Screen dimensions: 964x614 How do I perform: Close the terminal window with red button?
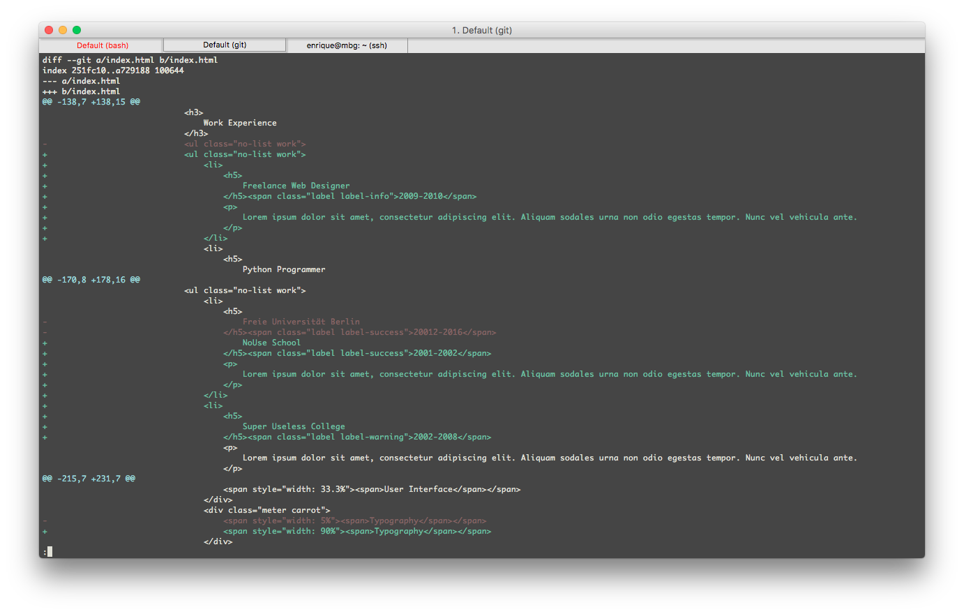click(49, 30)
